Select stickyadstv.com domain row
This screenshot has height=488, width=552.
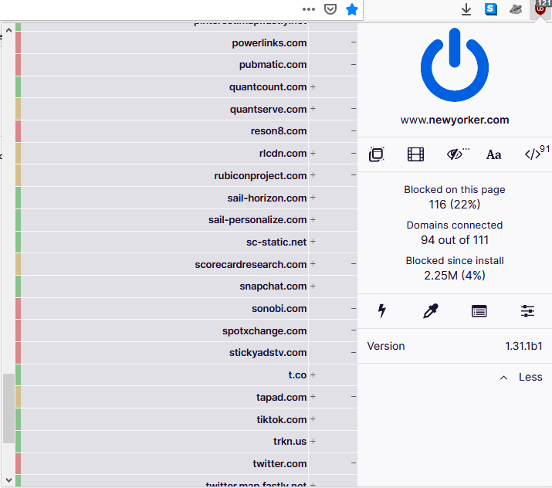tap(186, 353)
